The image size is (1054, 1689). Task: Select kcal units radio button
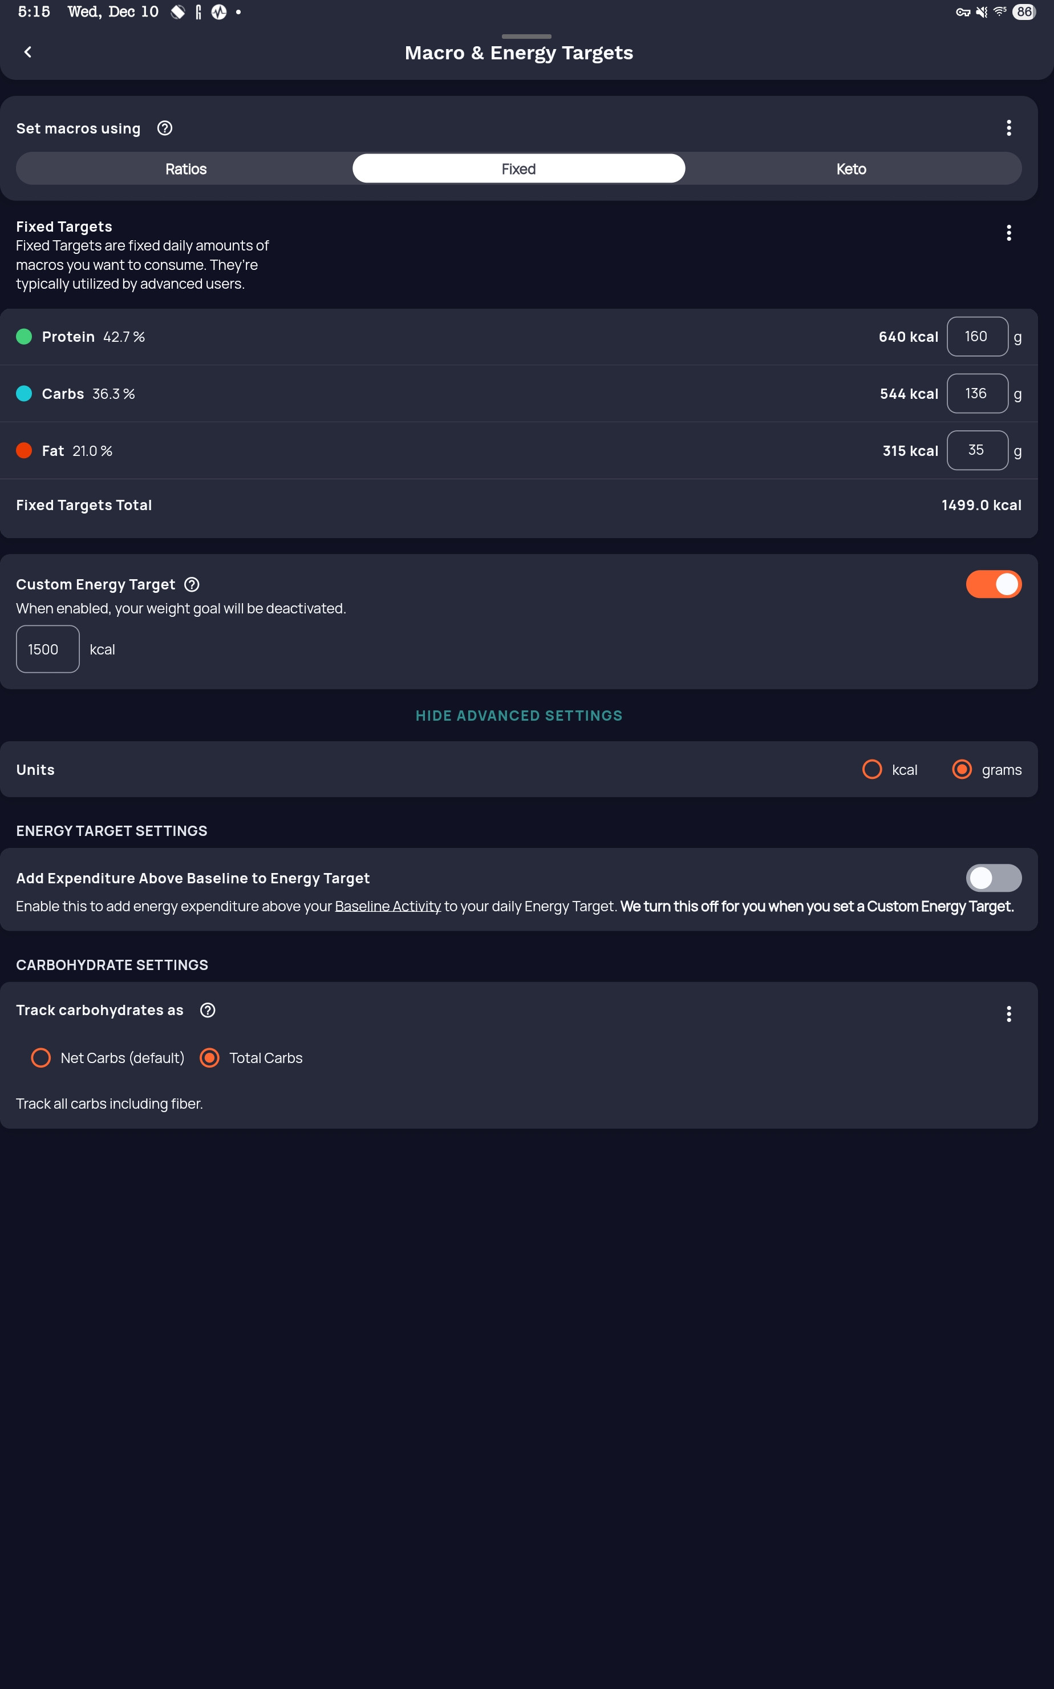872,769
